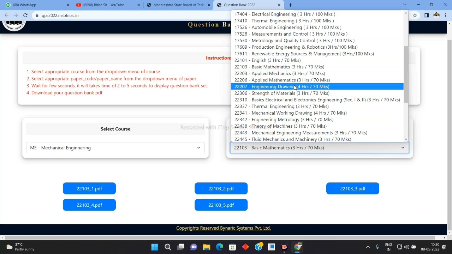Select the Question Bank 2022 tab

249,5
